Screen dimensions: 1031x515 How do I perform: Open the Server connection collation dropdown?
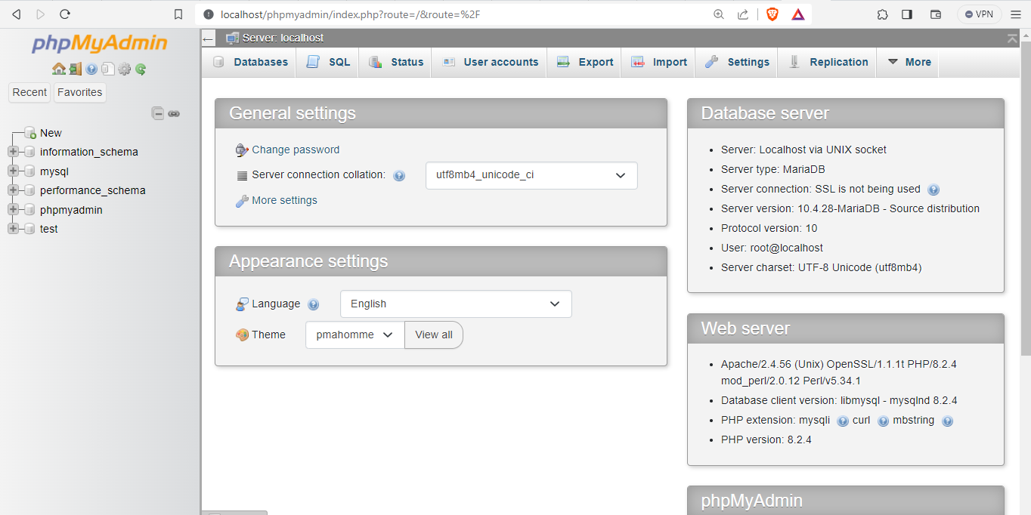coord(531,175)
